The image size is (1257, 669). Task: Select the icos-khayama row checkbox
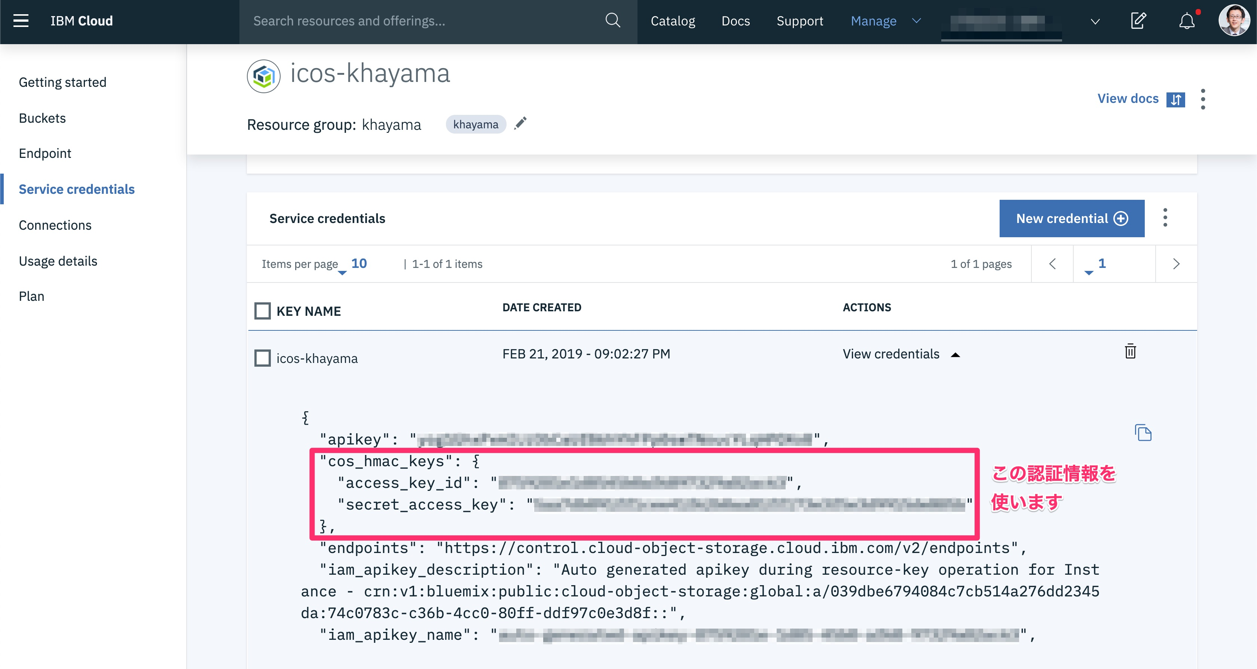(x=263, y=358)
